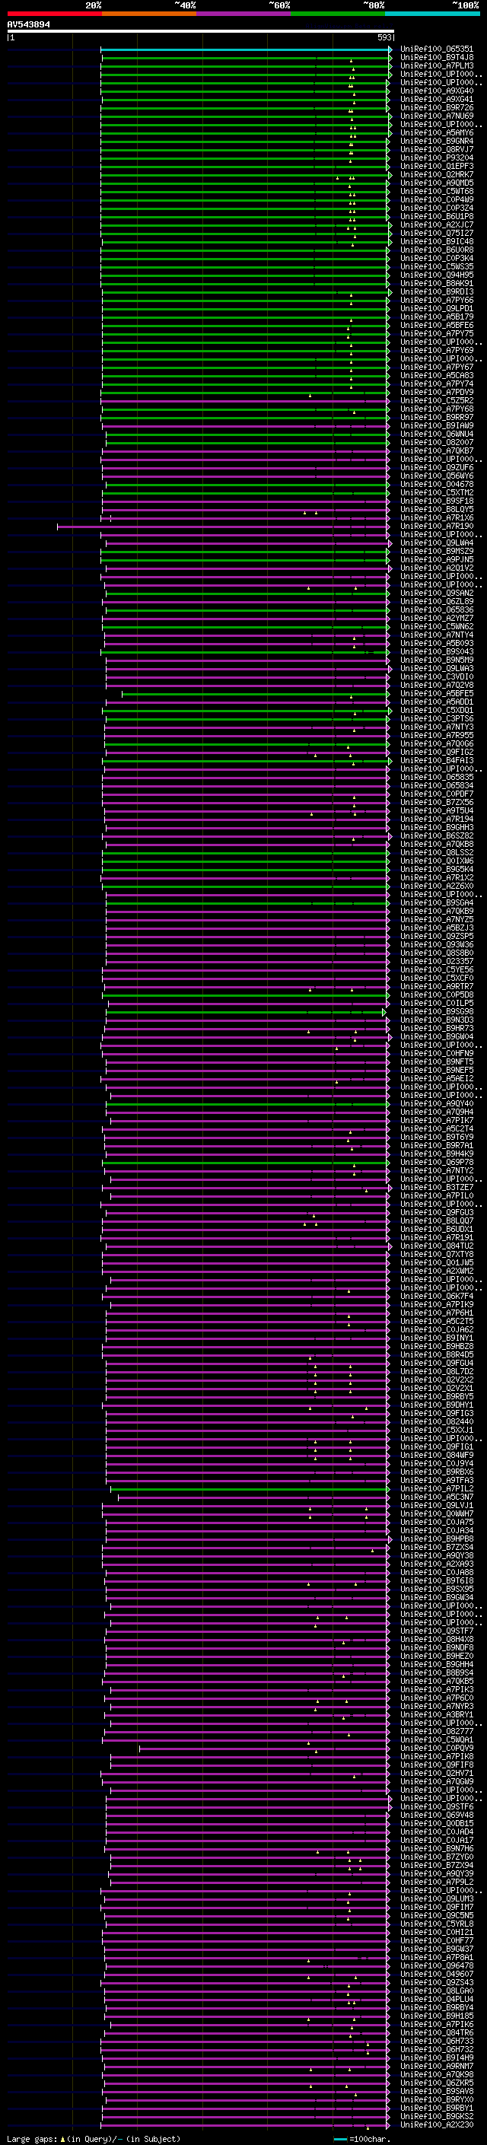Click the UniRef100_Q94H95 label
Screen dimensions: 487x2145
(436, 275)
